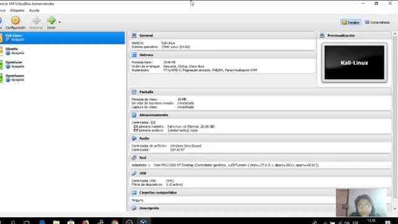This screenshot has width=398, height=224.
Task: Click Edge icon in Windows taskbar
Action: (x=42, y=222)
